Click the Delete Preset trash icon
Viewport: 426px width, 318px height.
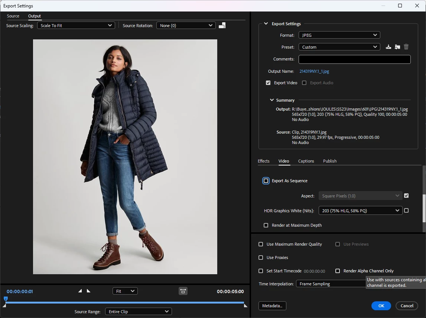[x=406, y=47]
